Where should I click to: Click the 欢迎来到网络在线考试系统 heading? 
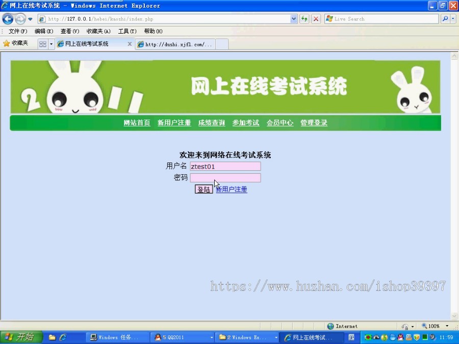[x=225, y=155]
